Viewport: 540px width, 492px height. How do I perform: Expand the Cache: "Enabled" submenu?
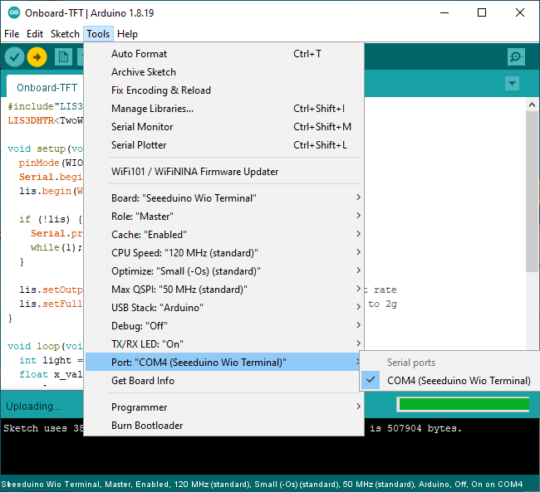pos(224,234)
